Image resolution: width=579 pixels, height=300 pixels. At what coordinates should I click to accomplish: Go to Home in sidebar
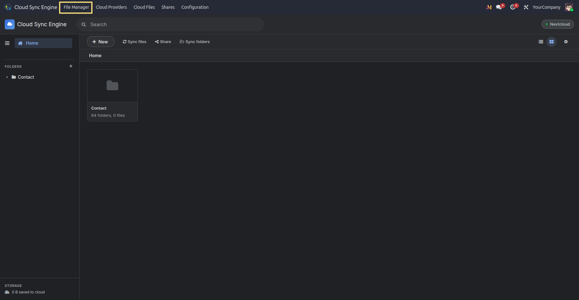pyautogui.click(x=43, y=43)
